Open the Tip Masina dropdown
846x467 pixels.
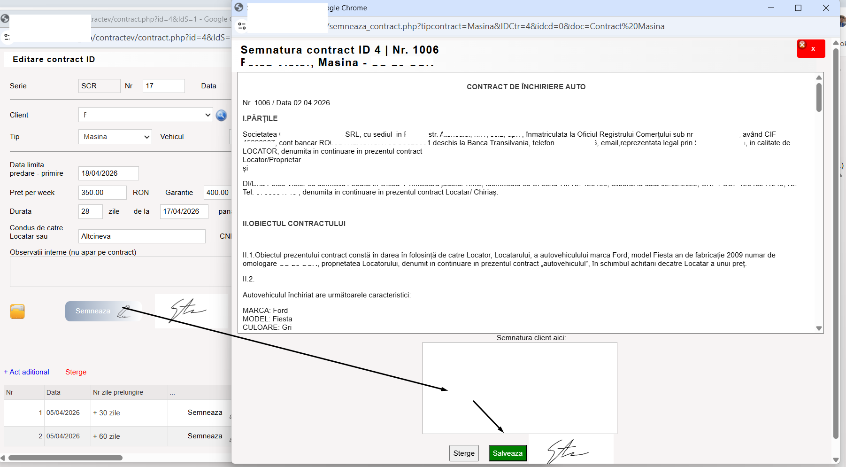click(x=115, y=137)
